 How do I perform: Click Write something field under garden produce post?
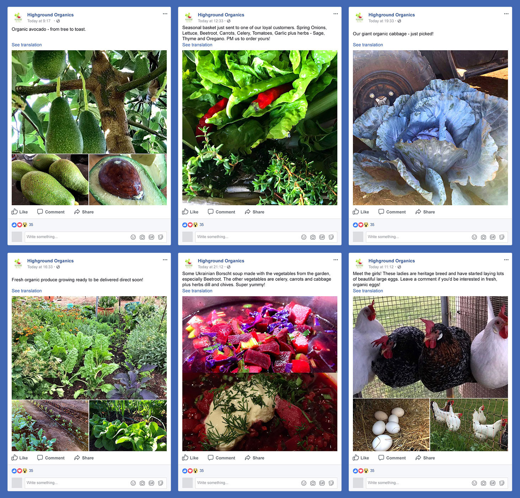(77, 483)
